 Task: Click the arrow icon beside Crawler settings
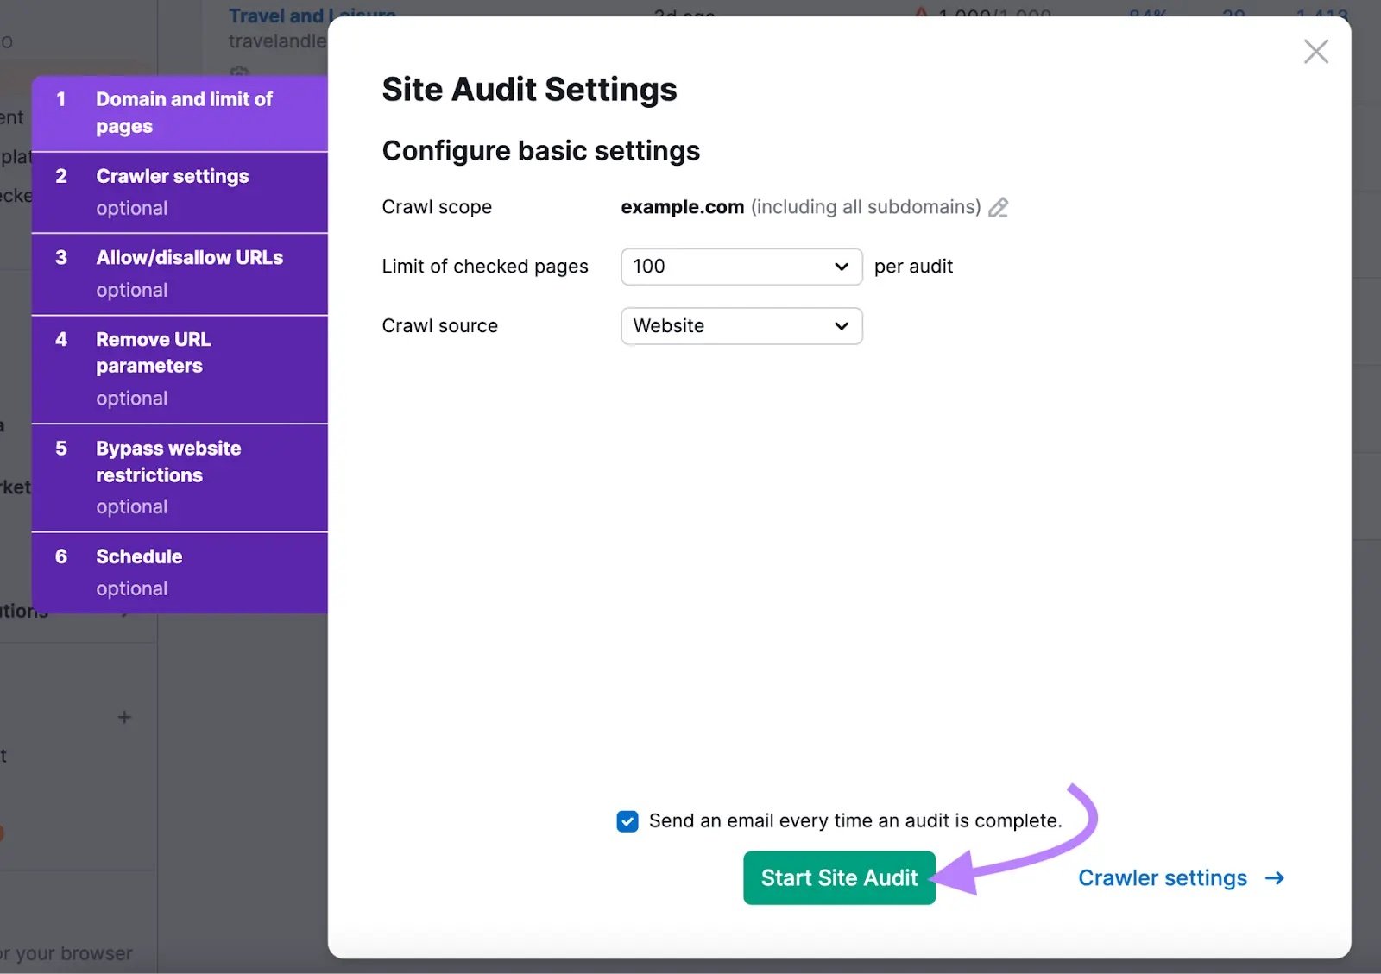[1275, 877]
